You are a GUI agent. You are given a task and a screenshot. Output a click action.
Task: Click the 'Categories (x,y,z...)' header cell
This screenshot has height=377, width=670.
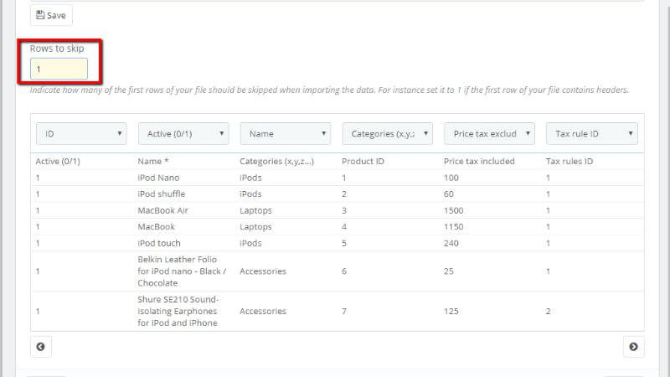277,161
